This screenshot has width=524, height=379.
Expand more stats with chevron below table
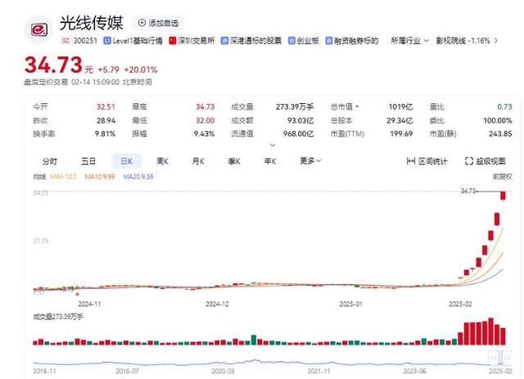[x=273, y=145]
